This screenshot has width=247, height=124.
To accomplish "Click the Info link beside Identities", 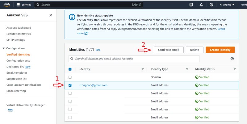I will (98, 50).
